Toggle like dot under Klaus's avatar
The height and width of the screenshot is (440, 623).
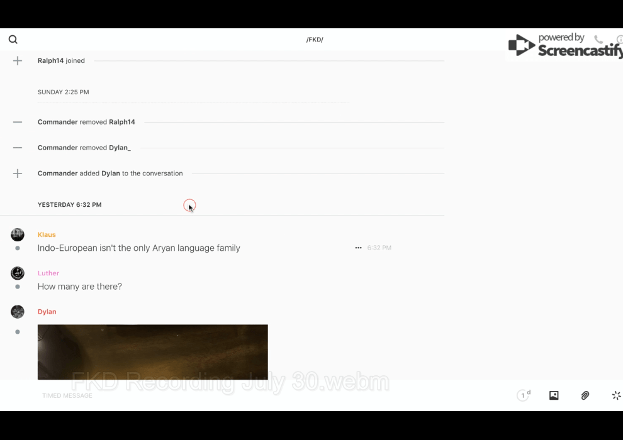(x=18, y=248)
